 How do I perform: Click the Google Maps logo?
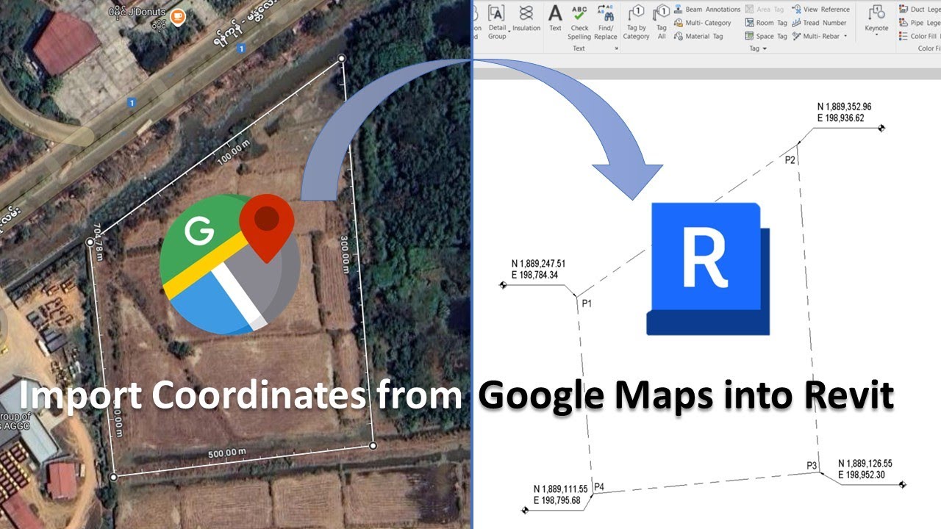[x=229, y=264]
